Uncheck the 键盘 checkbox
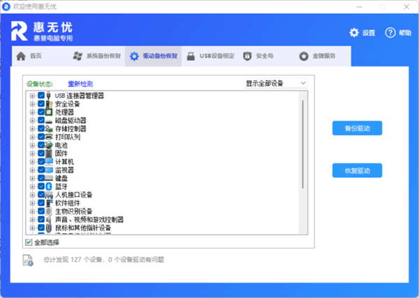Screen dimensions: 419x298 coord(41,178)
